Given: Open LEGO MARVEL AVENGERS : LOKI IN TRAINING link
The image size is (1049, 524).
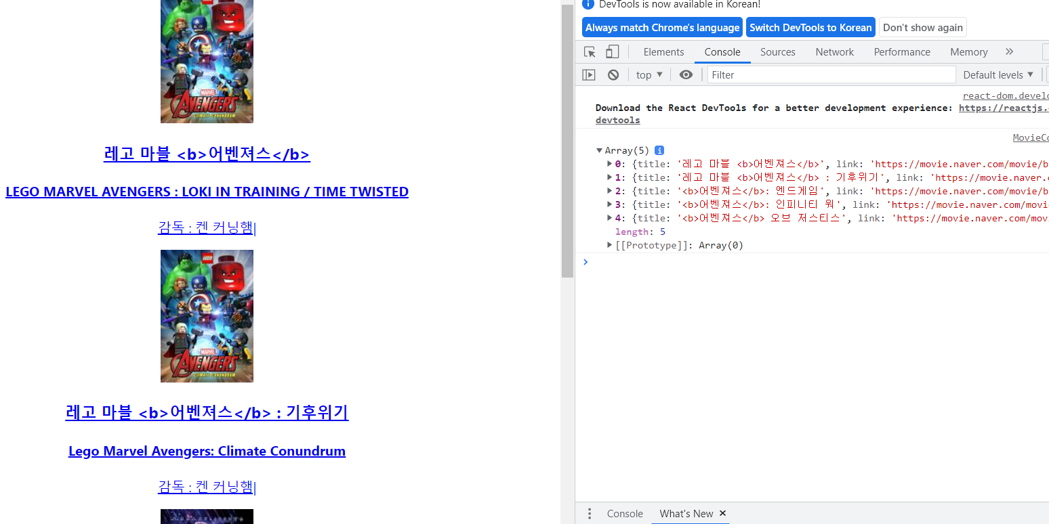Looking at the screenshot, I should tap(207, 192).
